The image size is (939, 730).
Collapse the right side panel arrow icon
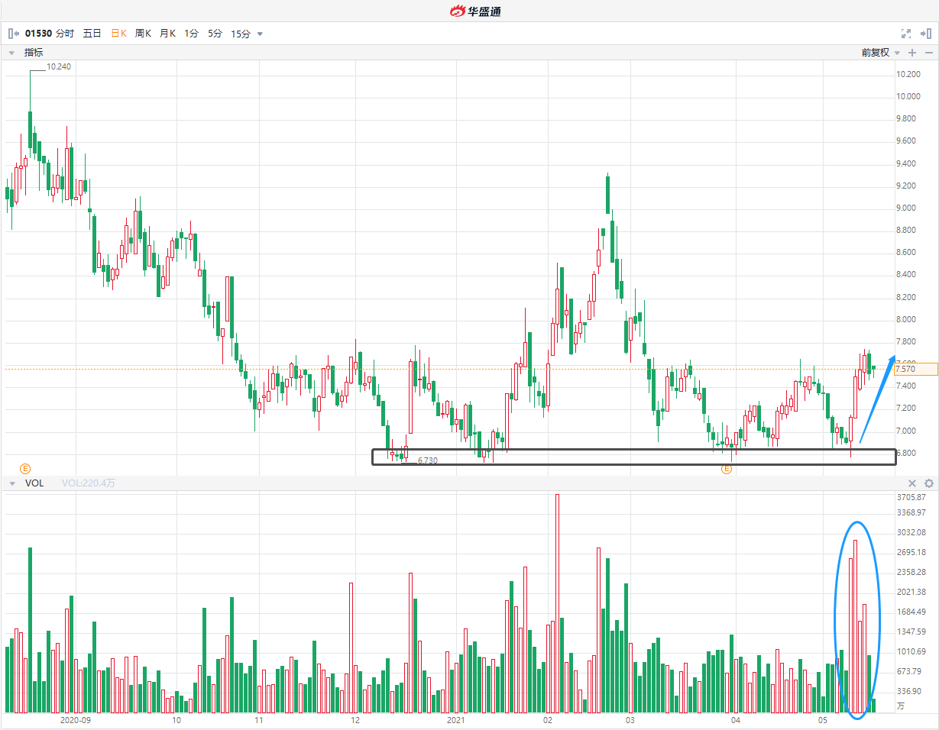[926, 34]
